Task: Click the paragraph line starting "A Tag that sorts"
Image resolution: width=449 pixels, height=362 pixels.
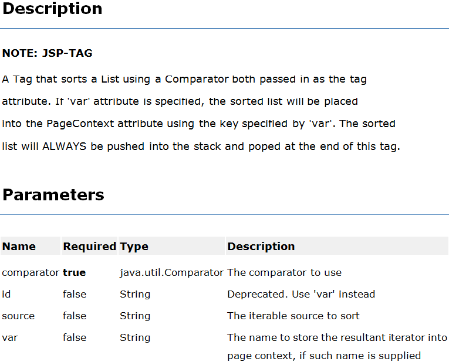Action: [x=184, y=79]
